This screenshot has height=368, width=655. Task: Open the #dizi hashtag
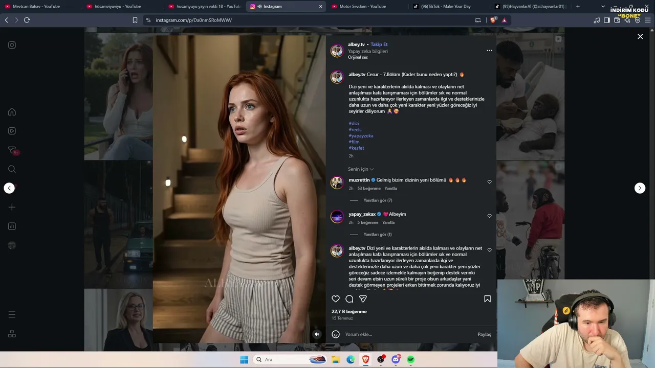pos(354,123)
